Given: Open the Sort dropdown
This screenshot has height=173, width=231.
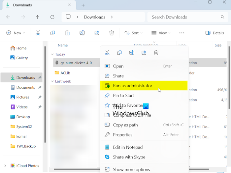Looking at the screenshot, I should [x=133, y=33].
